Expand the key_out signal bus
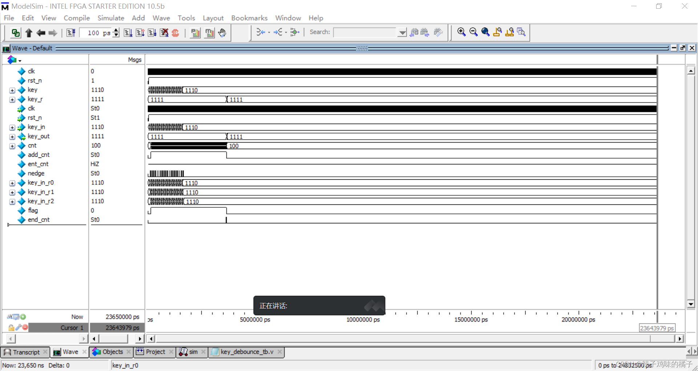 [12, 137]
